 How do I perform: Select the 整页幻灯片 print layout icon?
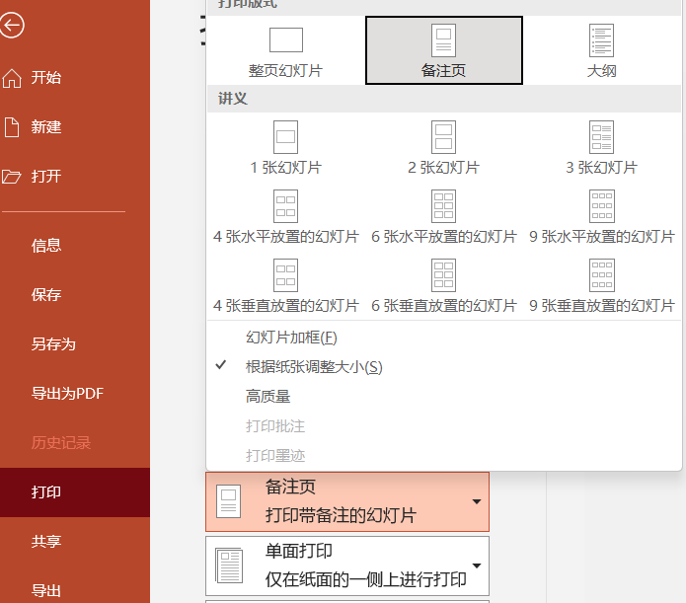coord(285,41)
